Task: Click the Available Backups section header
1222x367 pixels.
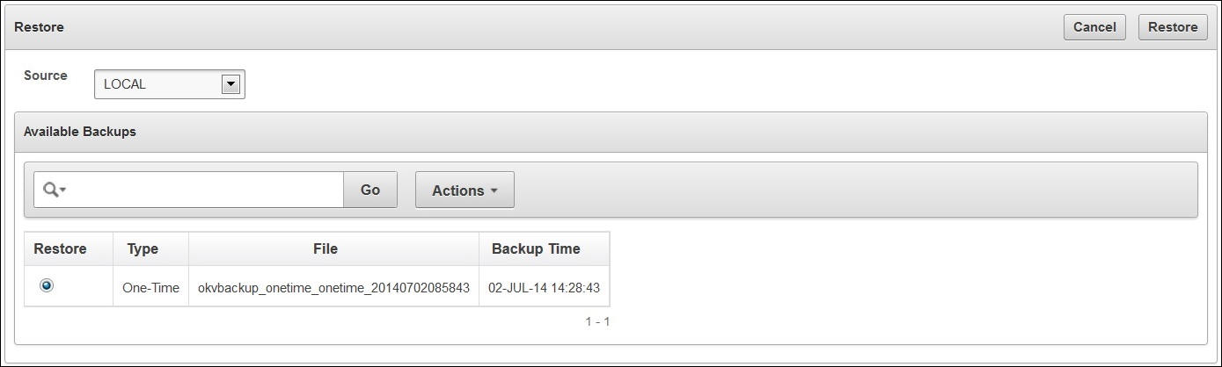Action: pyautogui.click(x=80, y=132)
